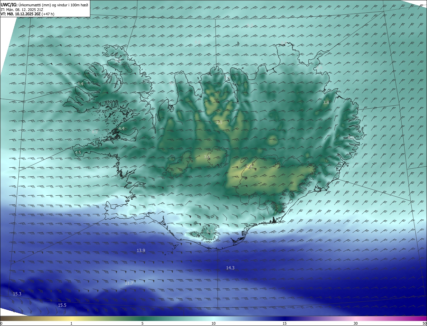The width and height of the screenshot is (427, 326).
Task: Click the 14.3 value label
Action: click(230, 268)
